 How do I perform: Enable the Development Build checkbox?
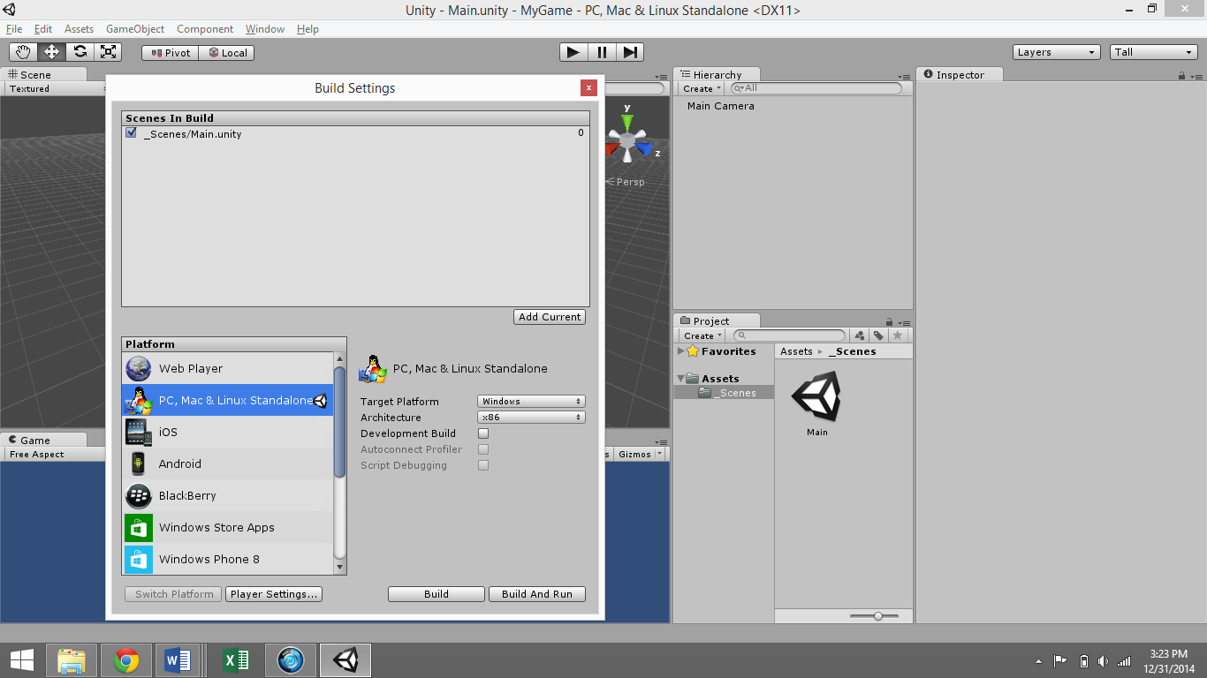482,433
